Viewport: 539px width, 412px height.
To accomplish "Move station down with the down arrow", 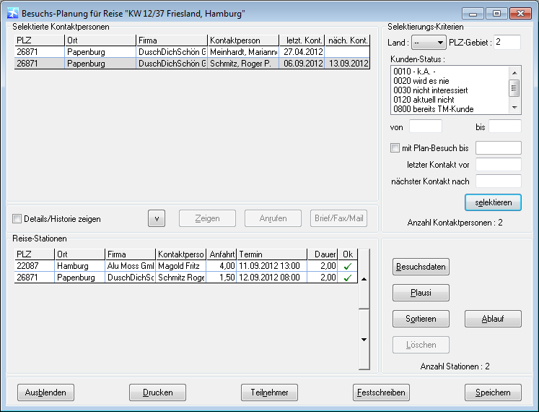I will pos(363,339).
